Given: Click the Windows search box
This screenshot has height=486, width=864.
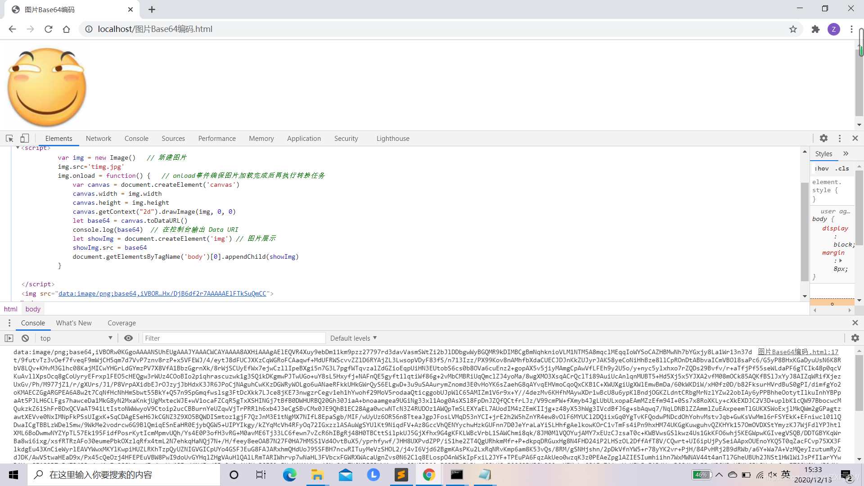Looking at the screenshot, I should pos(124,475).
